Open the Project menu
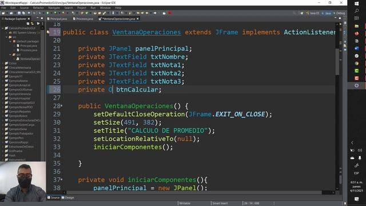The height and width of the screenshot is (206, 366). pyautogui.click(x=82, y=7)
